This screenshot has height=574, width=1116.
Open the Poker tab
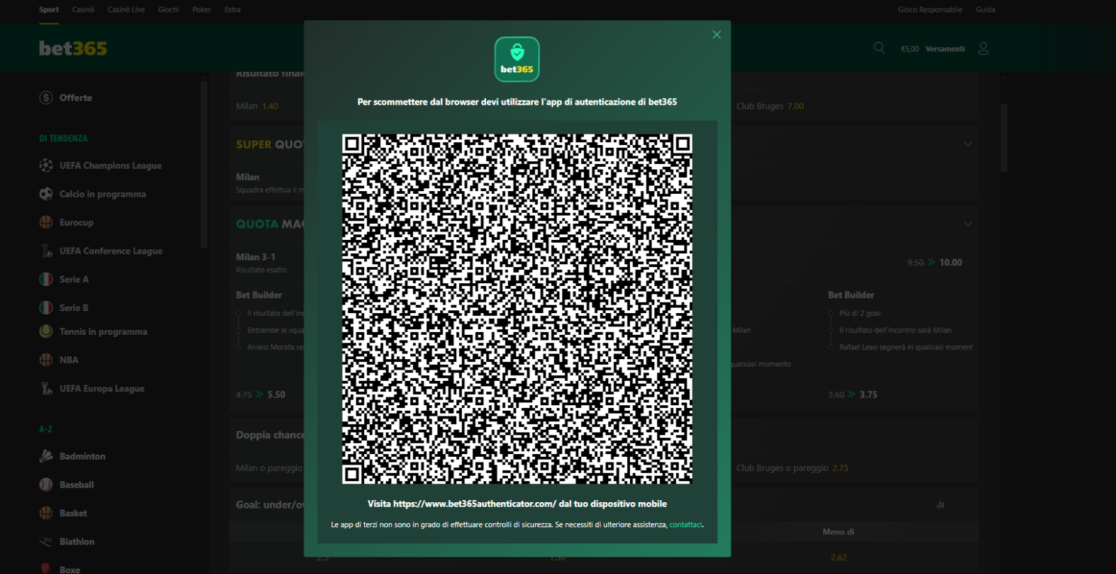202,10
